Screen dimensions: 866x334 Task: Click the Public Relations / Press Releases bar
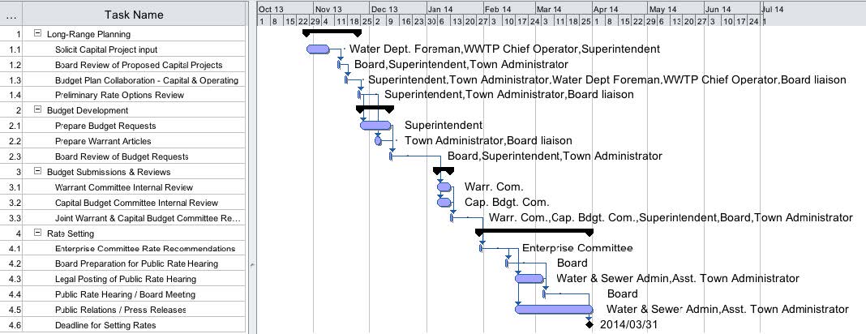[x=554, y=309]
